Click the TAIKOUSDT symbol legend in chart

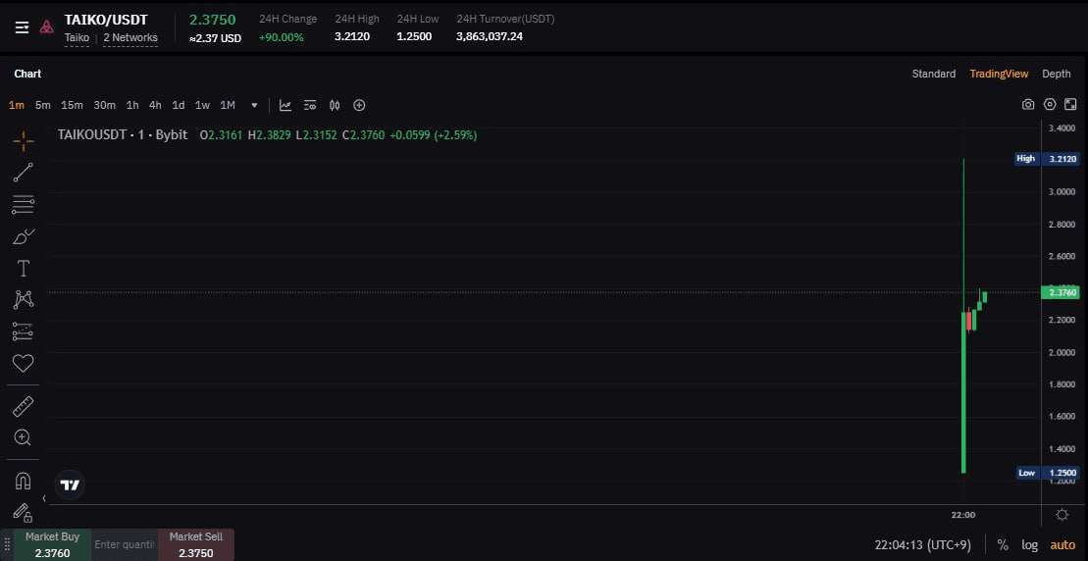coord(123,135)
